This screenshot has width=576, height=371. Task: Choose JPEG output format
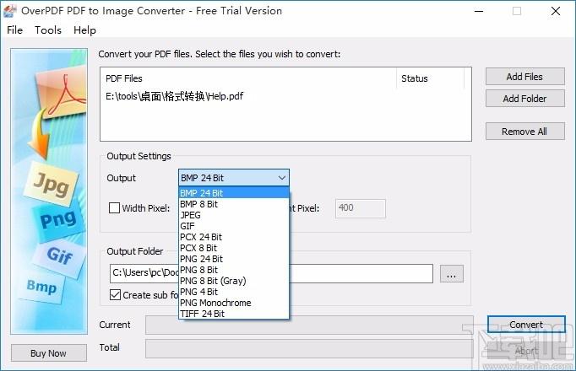click(234, 215)
